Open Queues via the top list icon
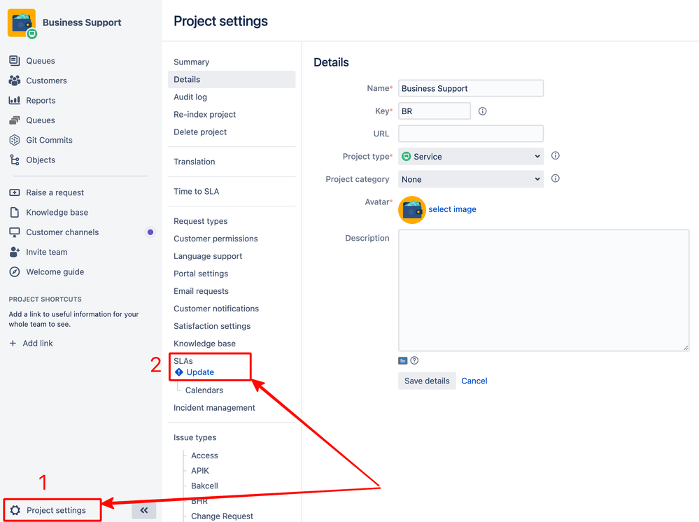Viewport: 699px width, 522px height. [x=14, y=61]
